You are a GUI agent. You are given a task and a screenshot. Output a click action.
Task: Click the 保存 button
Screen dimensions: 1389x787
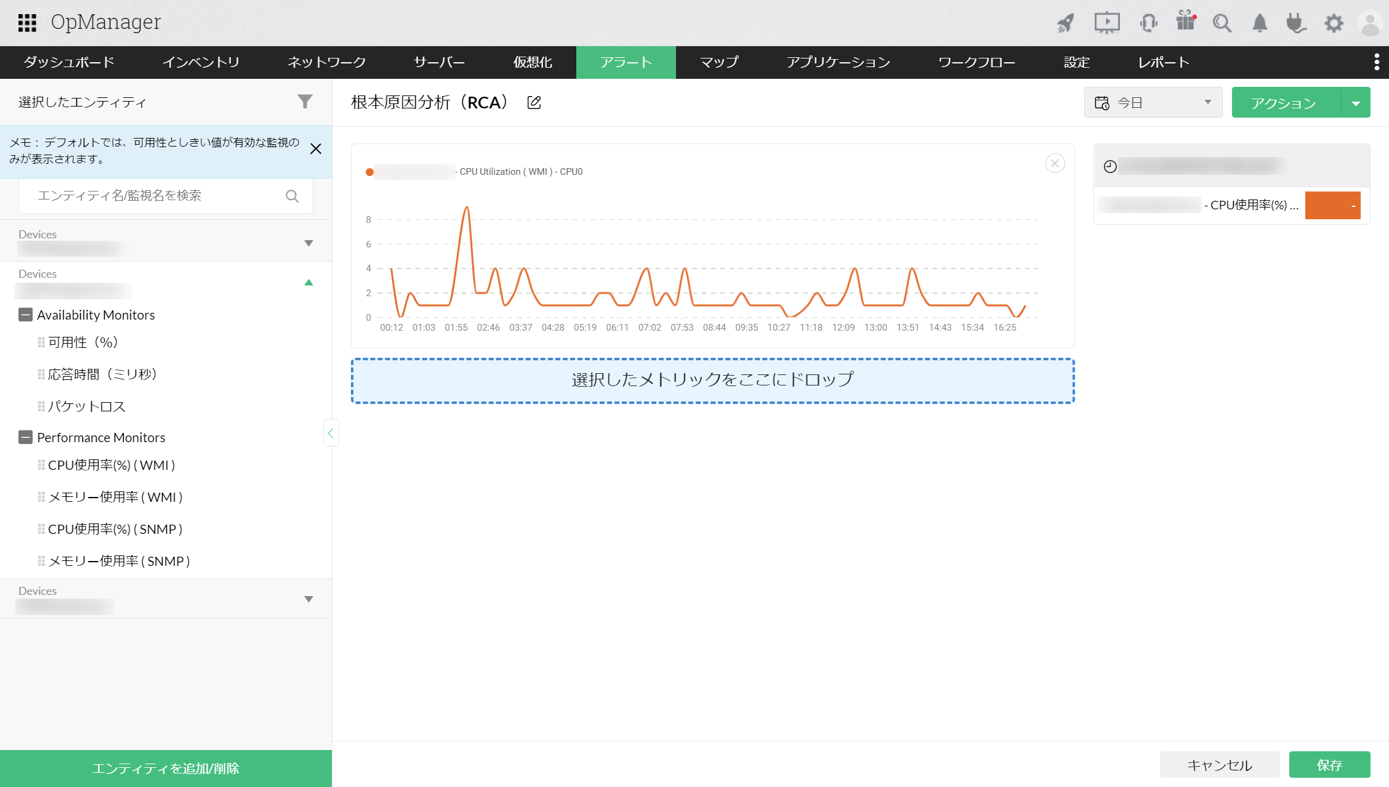click(1329, 765)
